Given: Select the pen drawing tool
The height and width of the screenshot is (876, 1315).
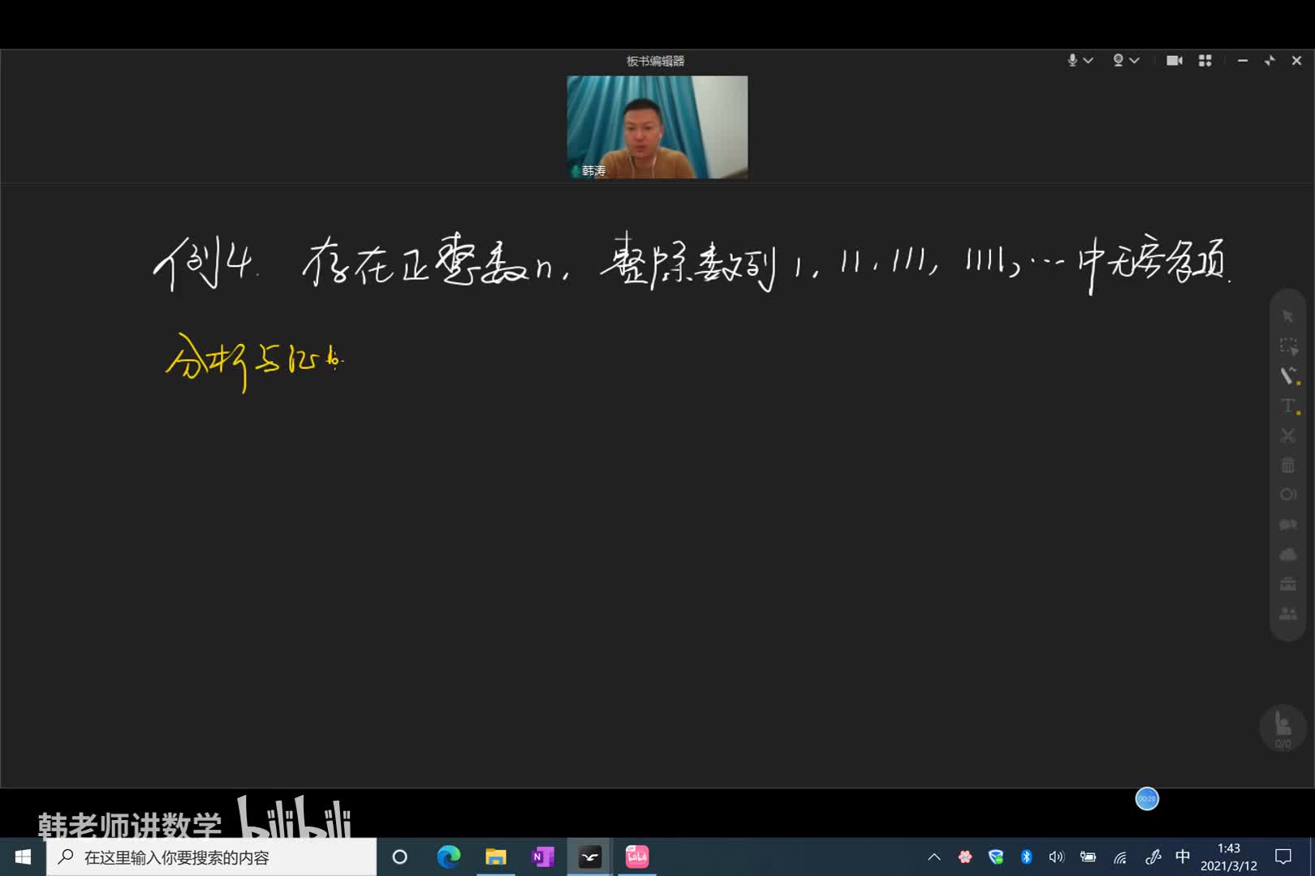Looking at the screenshot, I should [1287, 376].
